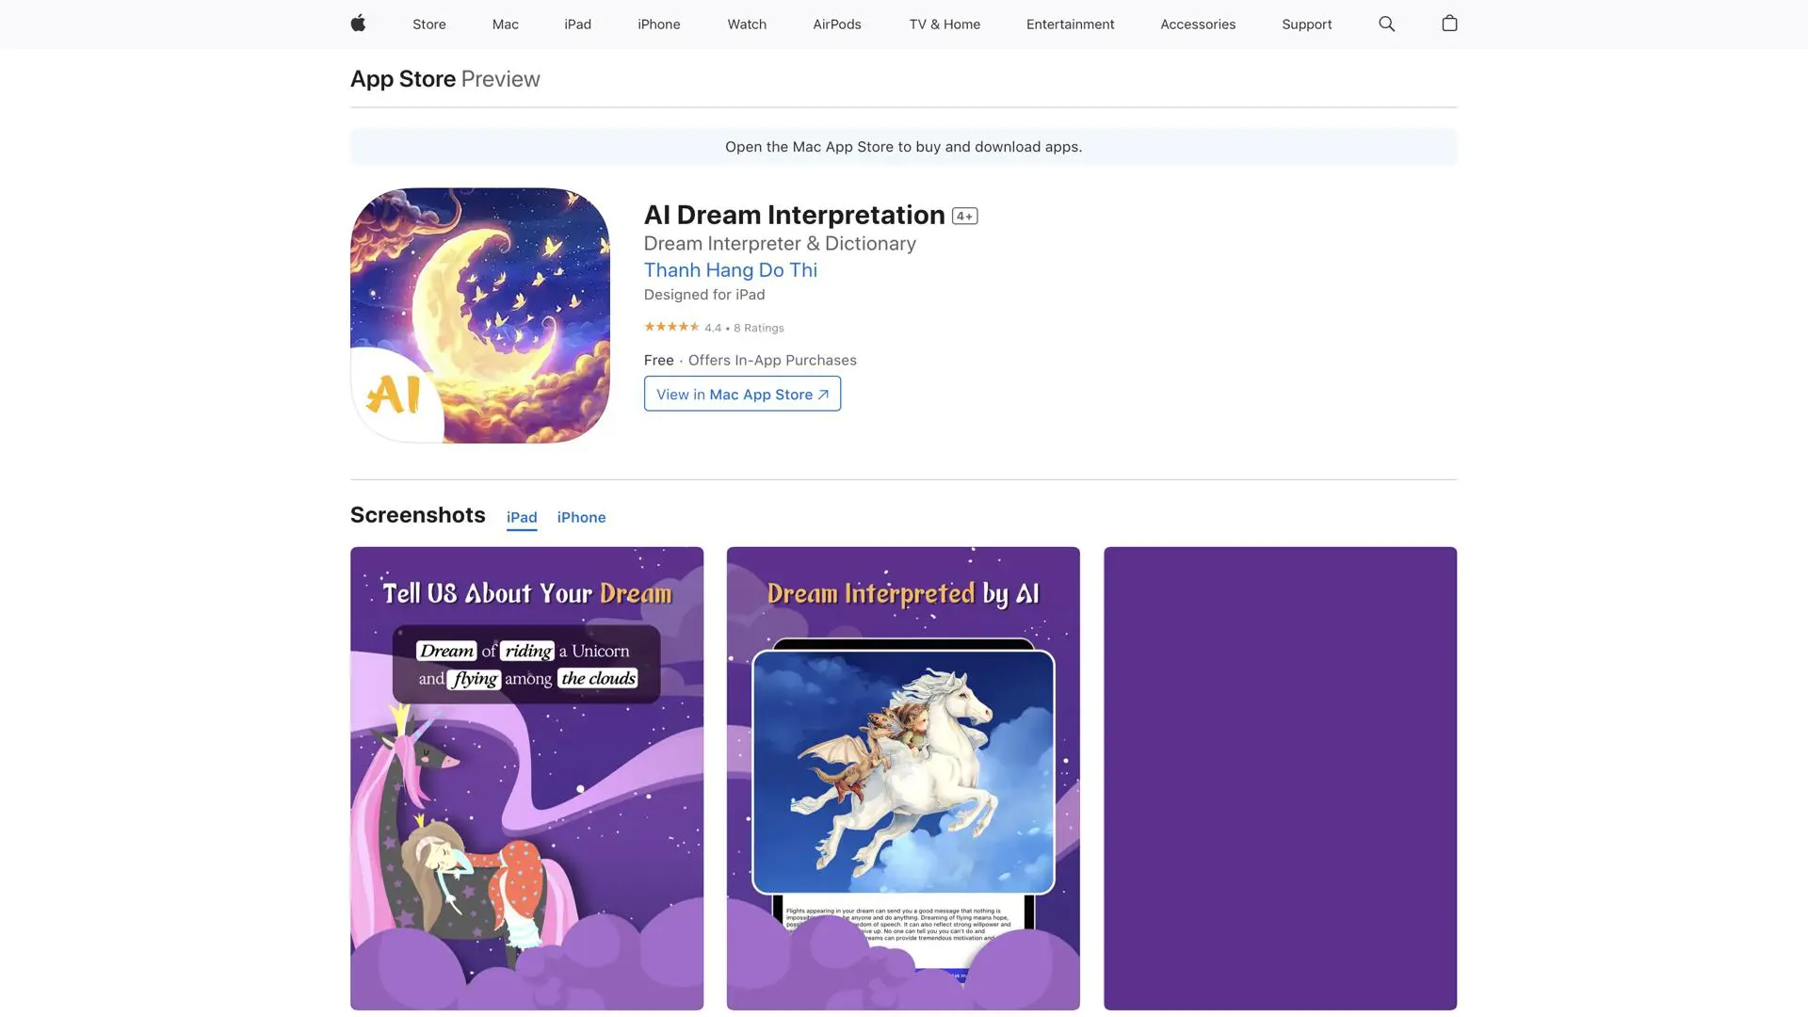
Task: Open the Watch section
Action: [747, 24]
